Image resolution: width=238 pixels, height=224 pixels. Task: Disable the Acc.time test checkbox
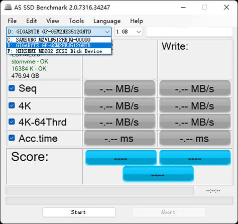12,138
